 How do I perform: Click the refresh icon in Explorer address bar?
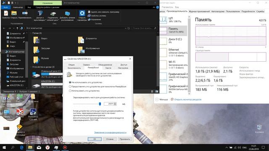(129, 28)
